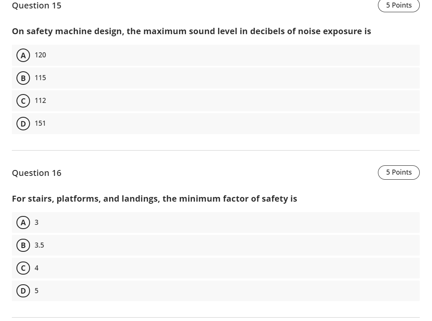Click the circled A option in Question 15
Image resolution: width=432 pixels, height=321 pixels.
click(x=23, y=55)
